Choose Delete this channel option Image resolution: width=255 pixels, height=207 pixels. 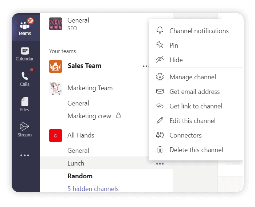tap(196, 150)
